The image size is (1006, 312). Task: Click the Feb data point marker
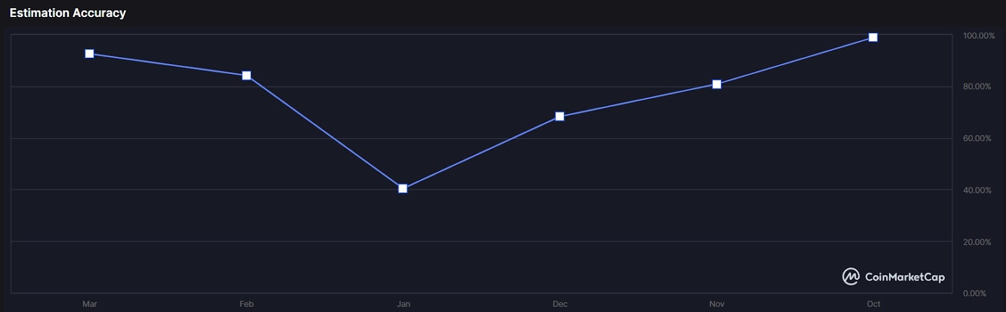pyautogui.click(x=246, y=75)
